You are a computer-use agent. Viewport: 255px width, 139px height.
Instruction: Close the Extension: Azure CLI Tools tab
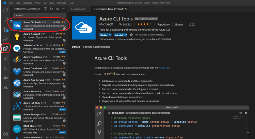[x=126, y=9]
